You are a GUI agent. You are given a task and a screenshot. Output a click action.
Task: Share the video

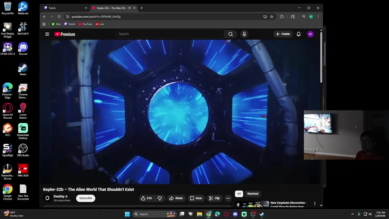coord(176,198)
